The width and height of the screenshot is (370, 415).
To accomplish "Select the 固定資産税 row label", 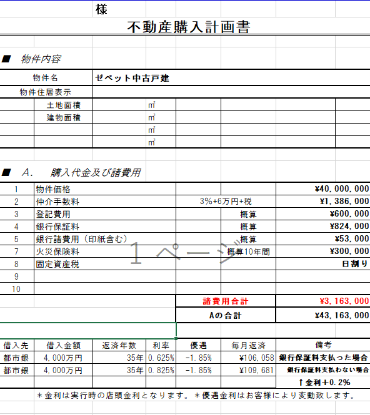I will point(105,264).
